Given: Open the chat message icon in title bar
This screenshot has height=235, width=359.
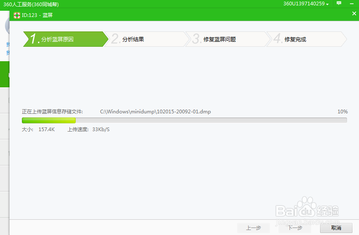Looking at the screenshot, I should pyautogui.click(x=339, y=3).
